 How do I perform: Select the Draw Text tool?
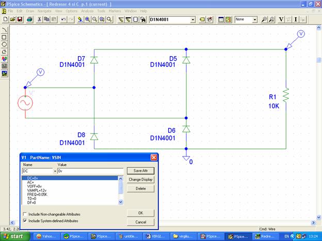5,59
